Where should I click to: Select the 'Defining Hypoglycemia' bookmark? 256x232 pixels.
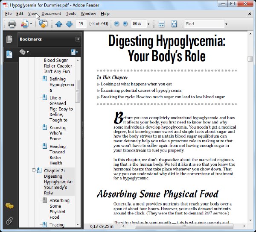(x=62, y=85)
